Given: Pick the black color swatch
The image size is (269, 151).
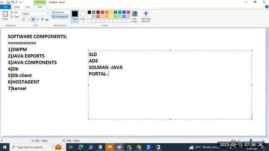Looking at the screenshot, I should (90, 12).
